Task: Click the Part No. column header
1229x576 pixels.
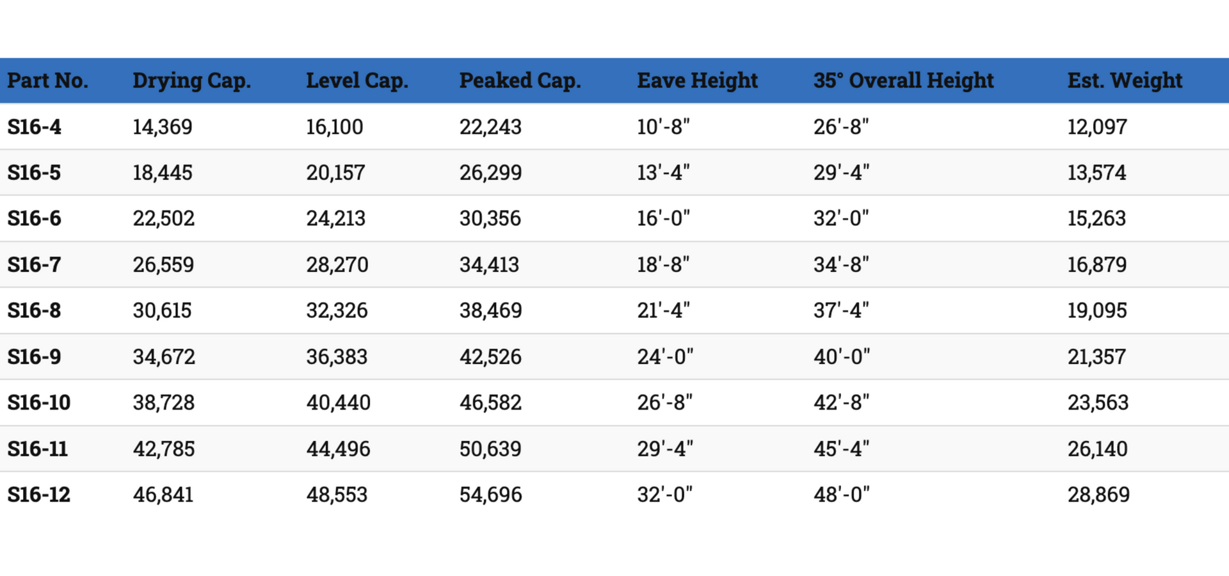Action: pos(48,81)
